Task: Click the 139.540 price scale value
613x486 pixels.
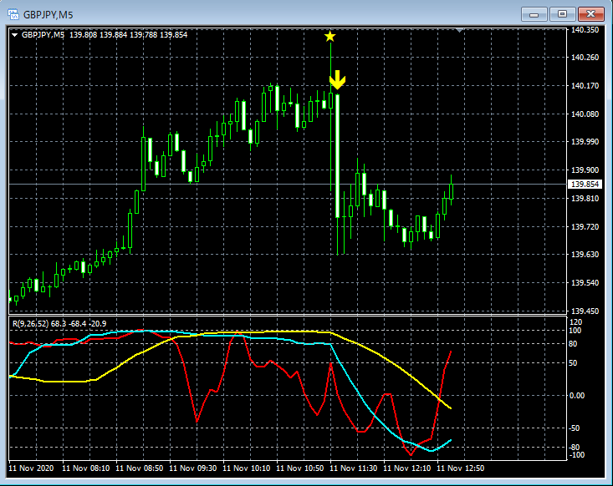Action: click(x=585, y=282)
